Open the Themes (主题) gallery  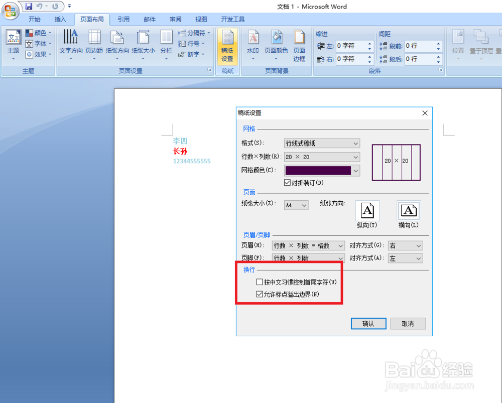pyautogui.click(x=14, y=45)
